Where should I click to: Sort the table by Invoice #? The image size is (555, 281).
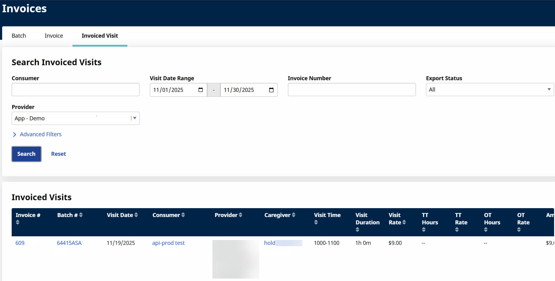(x=17, y=222)
